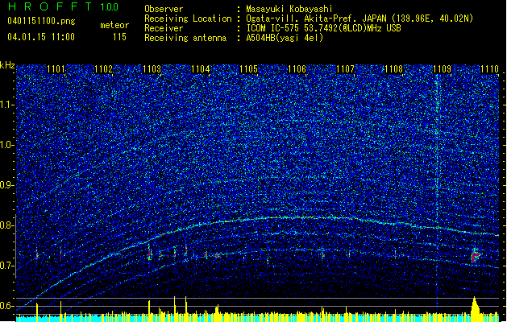The height and width of the screenshot is (322, 507).
Task: Click the 'meteor' label
Action: tap(114, 25)
